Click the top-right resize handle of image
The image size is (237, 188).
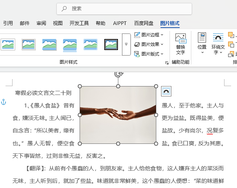(x=156, y=86)
